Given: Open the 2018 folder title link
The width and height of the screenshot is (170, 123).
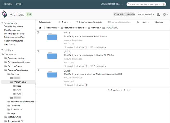Looking at the screenshot, I should tap(67, 52).
